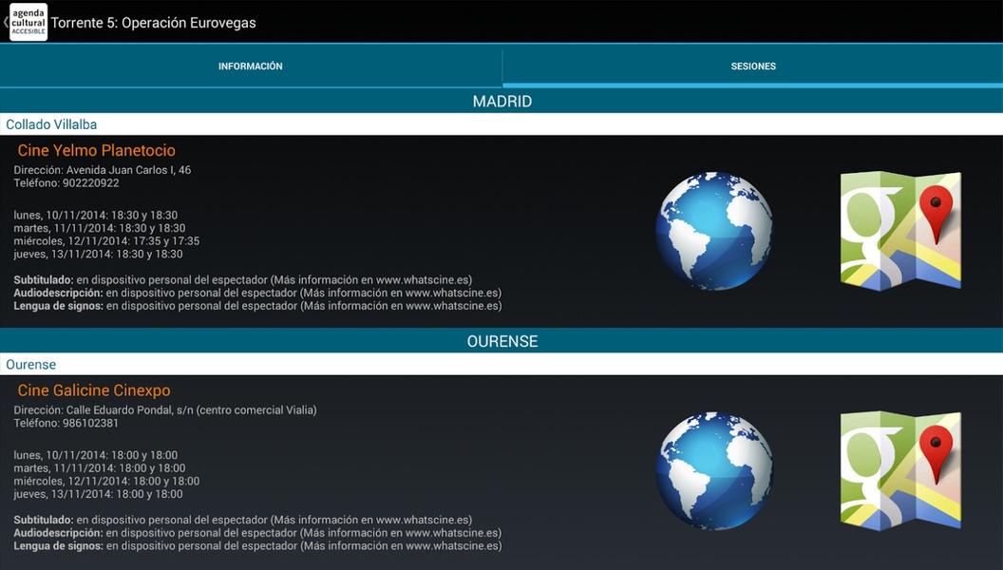Screen dimensions: 1003x570
Task: Select session miércoles 12/11/2014 18:00 y 18:00
Action: point(106,481)
